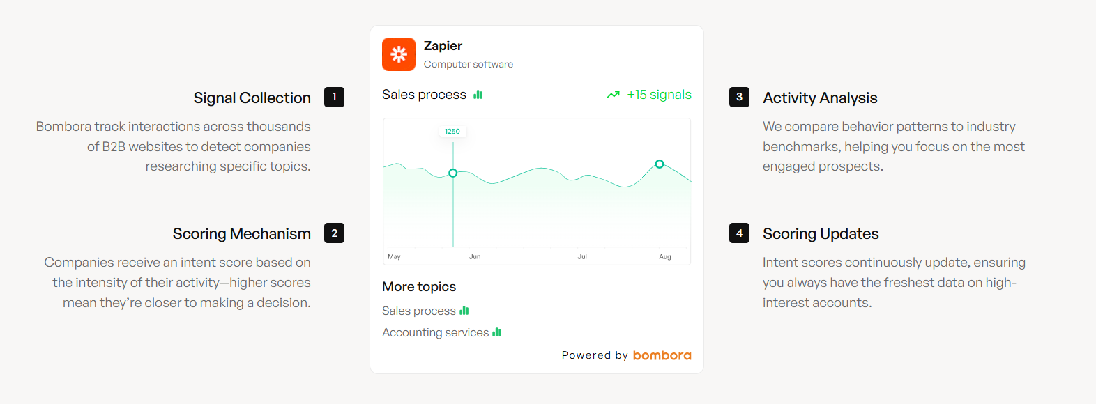Click the Activity Analysis heading

click(x=820, y=98)
